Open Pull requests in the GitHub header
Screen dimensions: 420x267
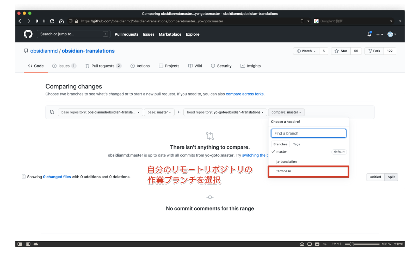tap(126, 34)
